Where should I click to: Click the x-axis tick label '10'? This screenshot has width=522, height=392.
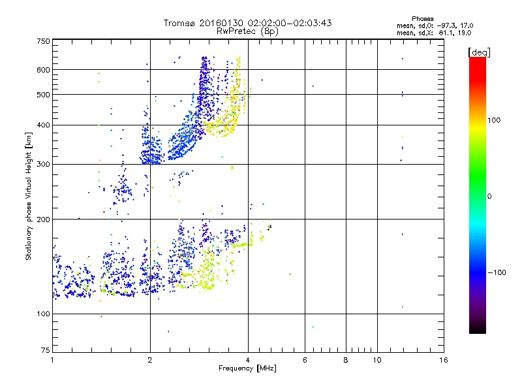pyautogui.click(x=377, y=360)
